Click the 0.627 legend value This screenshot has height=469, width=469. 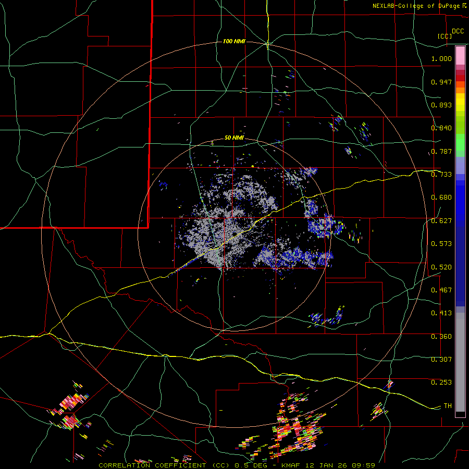pyautogui.click(x=441, y=221)
